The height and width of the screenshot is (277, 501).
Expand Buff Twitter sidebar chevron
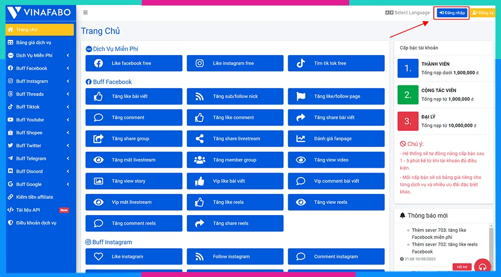68,145
